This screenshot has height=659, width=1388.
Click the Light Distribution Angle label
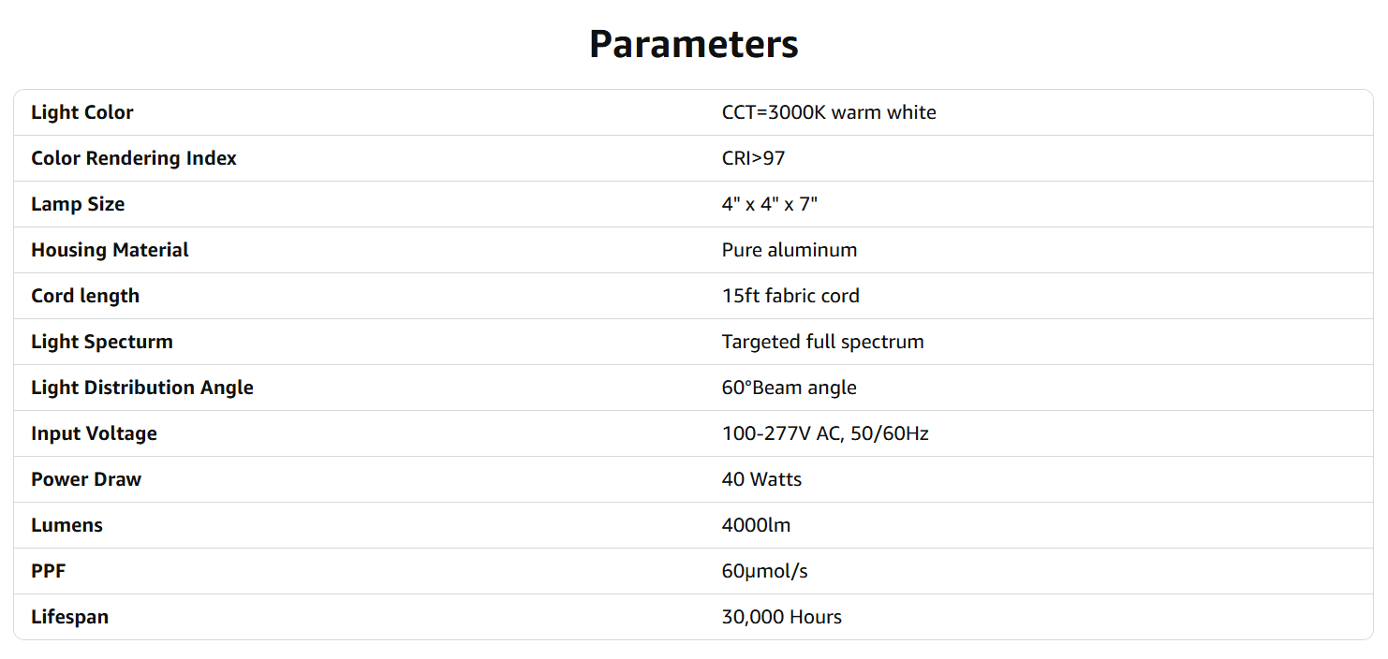pos(142,388)
